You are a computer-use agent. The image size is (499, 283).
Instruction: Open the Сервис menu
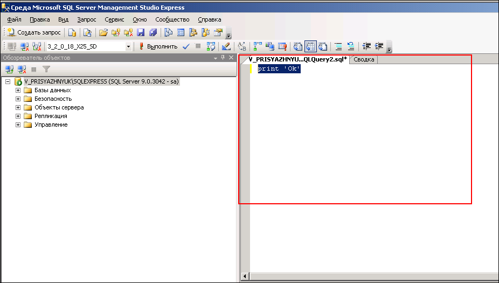114,19
